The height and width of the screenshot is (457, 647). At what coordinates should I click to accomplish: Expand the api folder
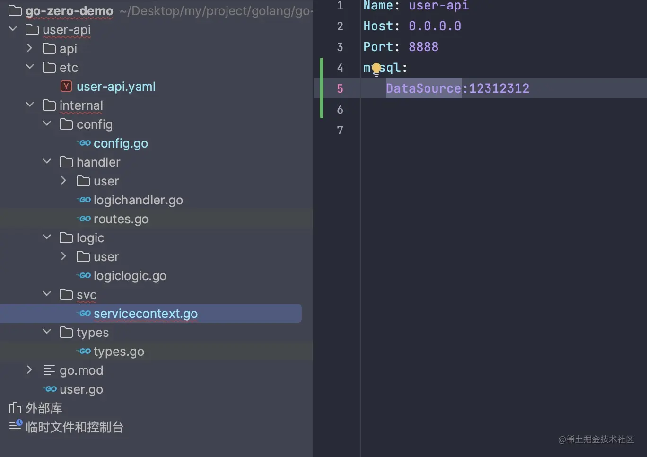click(x=29, y=48)
